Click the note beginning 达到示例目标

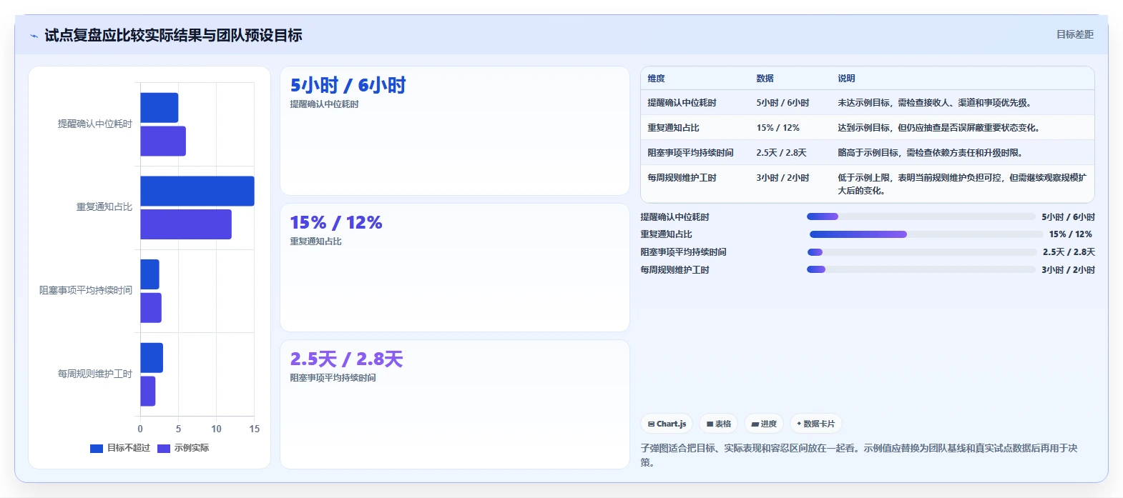(938, 128)
